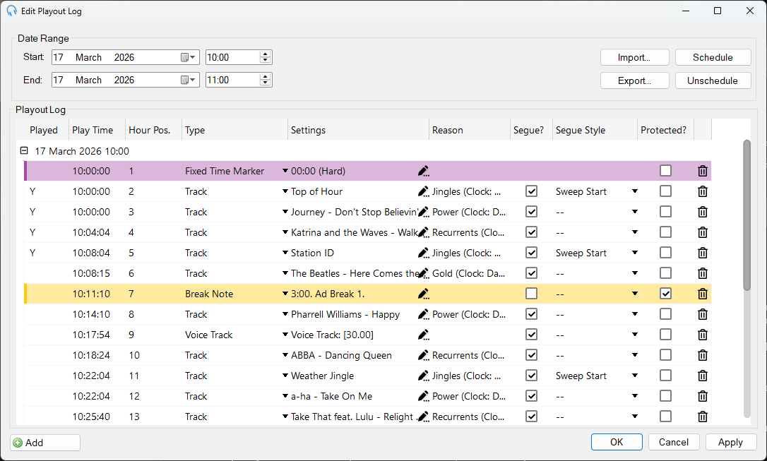The height and width of the screenshot is (461, 767).
Task: Delete Pharrell Williams - Happy row
Action: point(703,314)
